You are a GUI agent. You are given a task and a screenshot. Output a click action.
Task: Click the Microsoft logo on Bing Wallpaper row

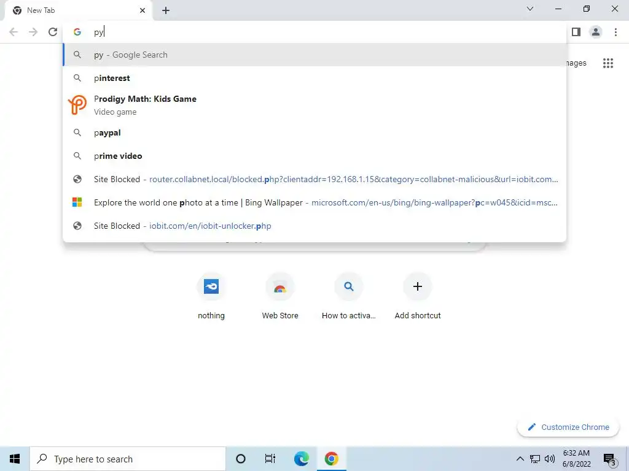point(77,202)
